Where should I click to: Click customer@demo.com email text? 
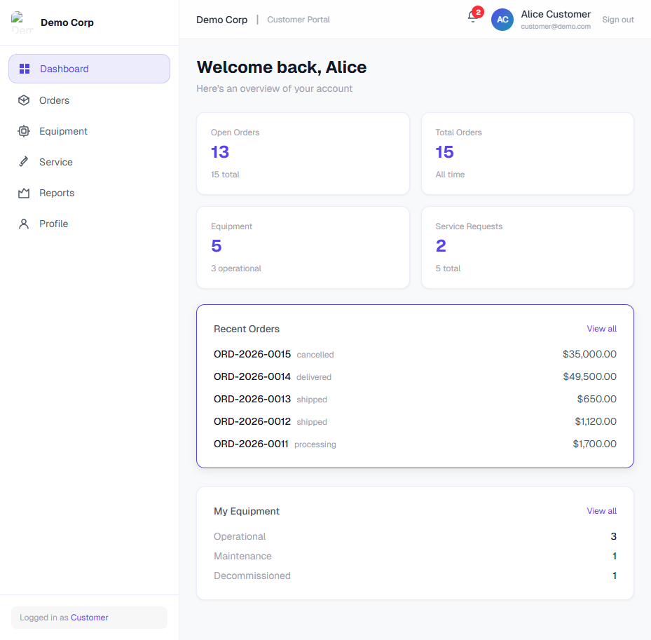click(x=556, y=27)
